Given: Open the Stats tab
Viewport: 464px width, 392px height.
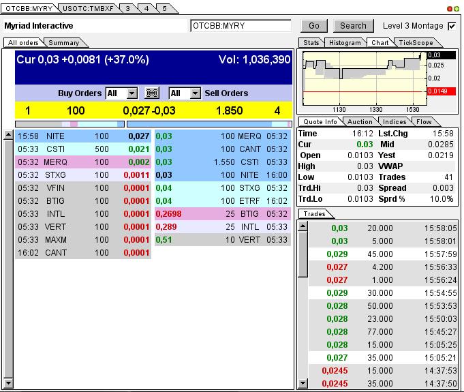Looking at the screenshot, I should tap(311, 43).
